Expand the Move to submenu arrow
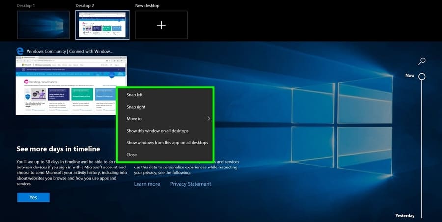Screen dimensions: 442x222 point(209,119)
